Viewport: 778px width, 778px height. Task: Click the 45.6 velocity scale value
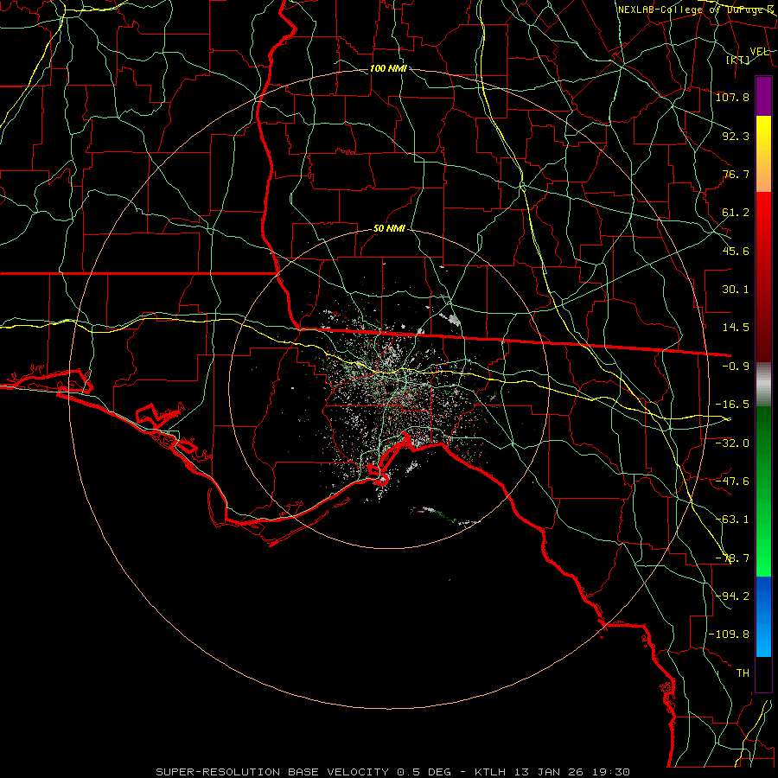click(x=736, y=251)
